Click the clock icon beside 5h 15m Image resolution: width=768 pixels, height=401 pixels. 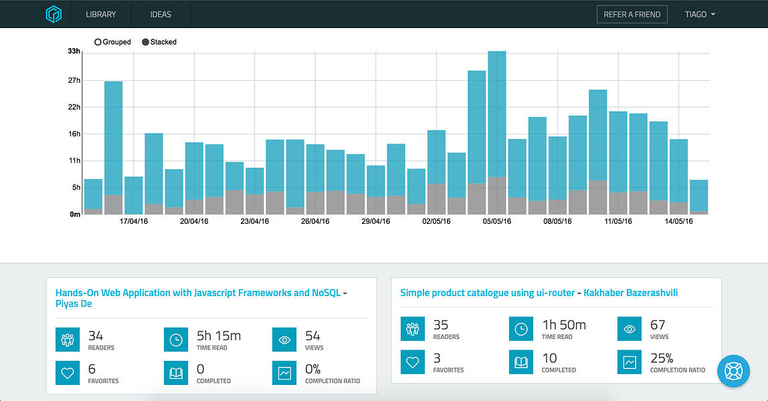176,340
